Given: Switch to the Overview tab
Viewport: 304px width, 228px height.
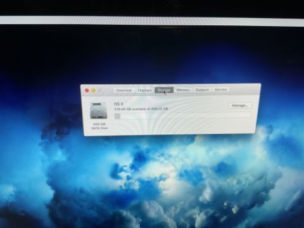Looking at the screenshot, I should (124, 90).
